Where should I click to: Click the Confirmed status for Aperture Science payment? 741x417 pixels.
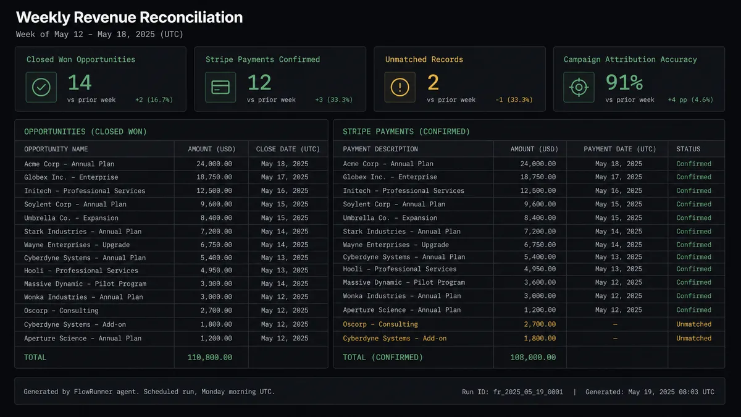point(694,310)
